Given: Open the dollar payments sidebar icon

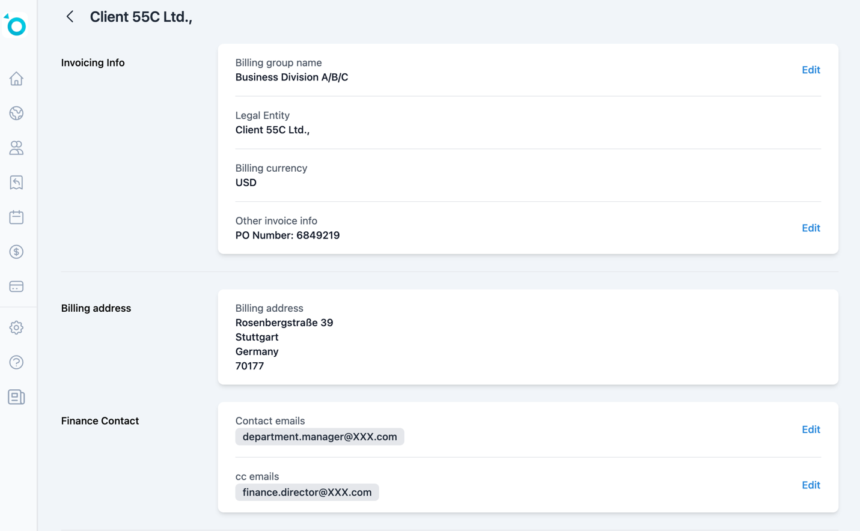Looking at the screenshot, I should (16, 252).
